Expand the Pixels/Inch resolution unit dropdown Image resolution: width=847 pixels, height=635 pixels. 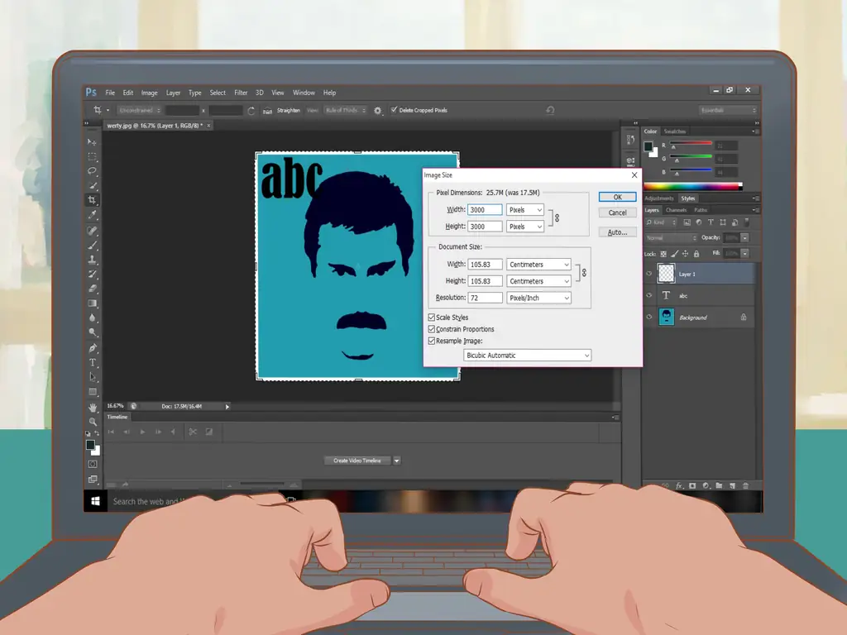[538, 298]
